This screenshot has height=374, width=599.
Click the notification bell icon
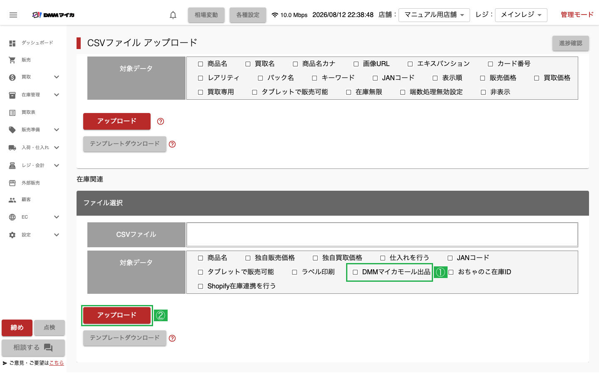point(173,15)
